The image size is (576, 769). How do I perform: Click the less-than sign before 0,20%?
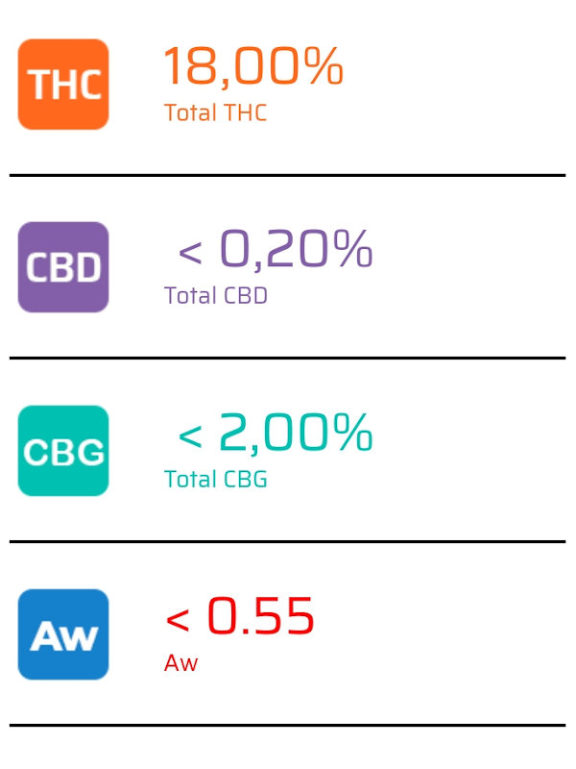[x=190, y=253]
